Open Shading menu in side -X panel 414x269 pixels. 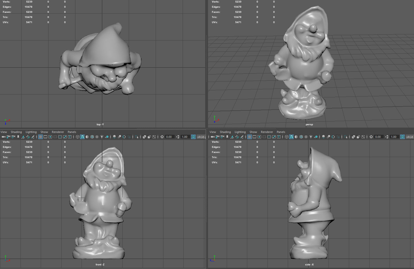click(225, 132)
